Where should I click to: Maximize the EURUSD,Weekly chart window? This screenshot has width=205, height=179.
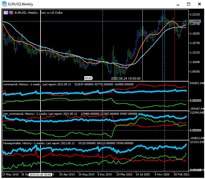tap(189, 4)
